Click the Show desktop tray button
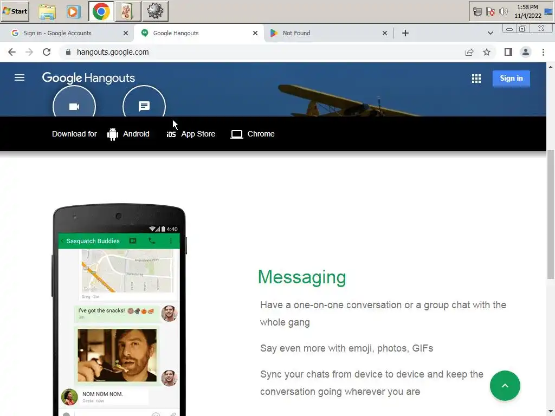This screenshot has width=555, height=416. click(x=548, y=11)
